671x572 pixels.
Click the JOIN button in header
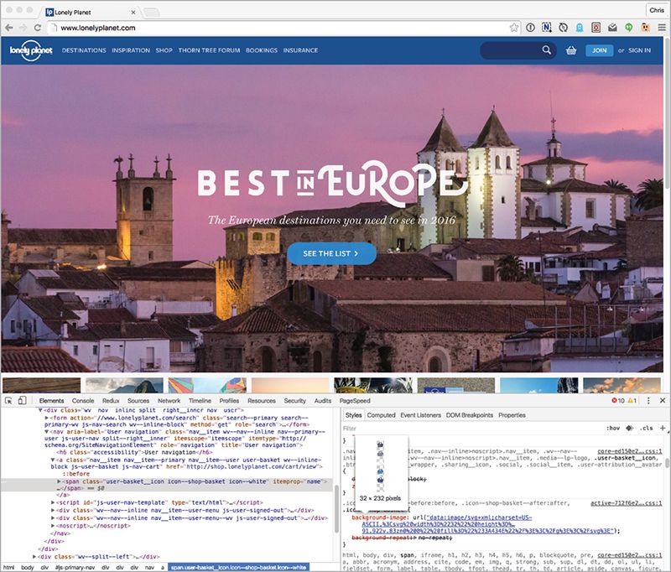599,50
